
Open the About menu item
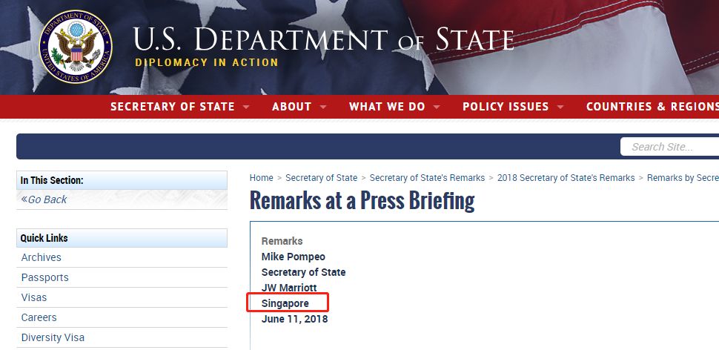(291, 107)
